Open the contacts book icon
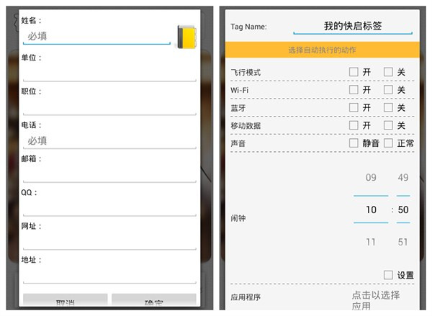The width and height of the screenshot is (432, 316). click(186, 37)
